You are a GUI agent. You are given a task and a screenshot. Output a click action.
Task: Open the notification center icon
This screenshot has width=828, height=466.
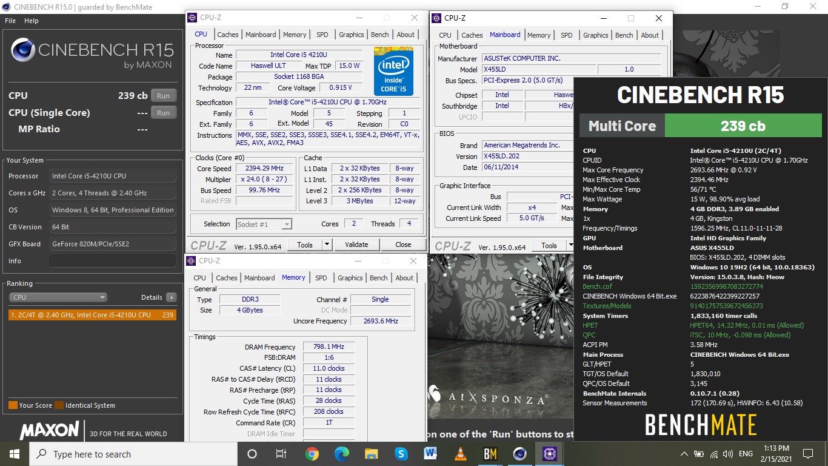coord(807,454)
